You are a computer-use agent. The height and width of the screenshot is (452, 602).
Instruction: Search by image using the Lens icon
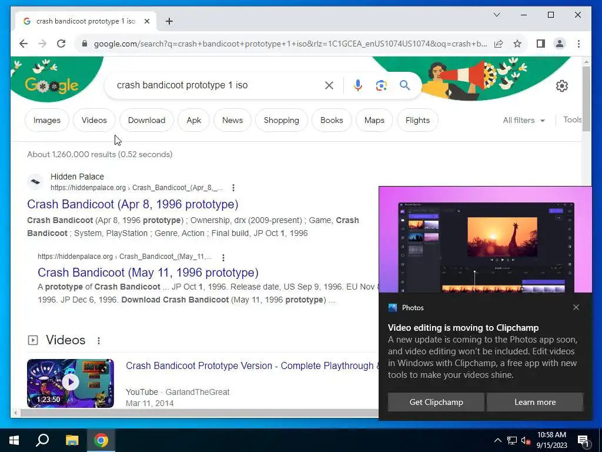click(x=381, y=85)
